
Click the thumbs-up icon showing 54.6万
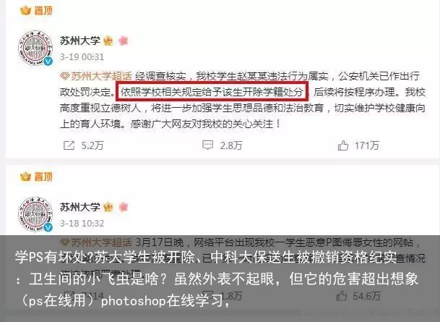point(342,296)
